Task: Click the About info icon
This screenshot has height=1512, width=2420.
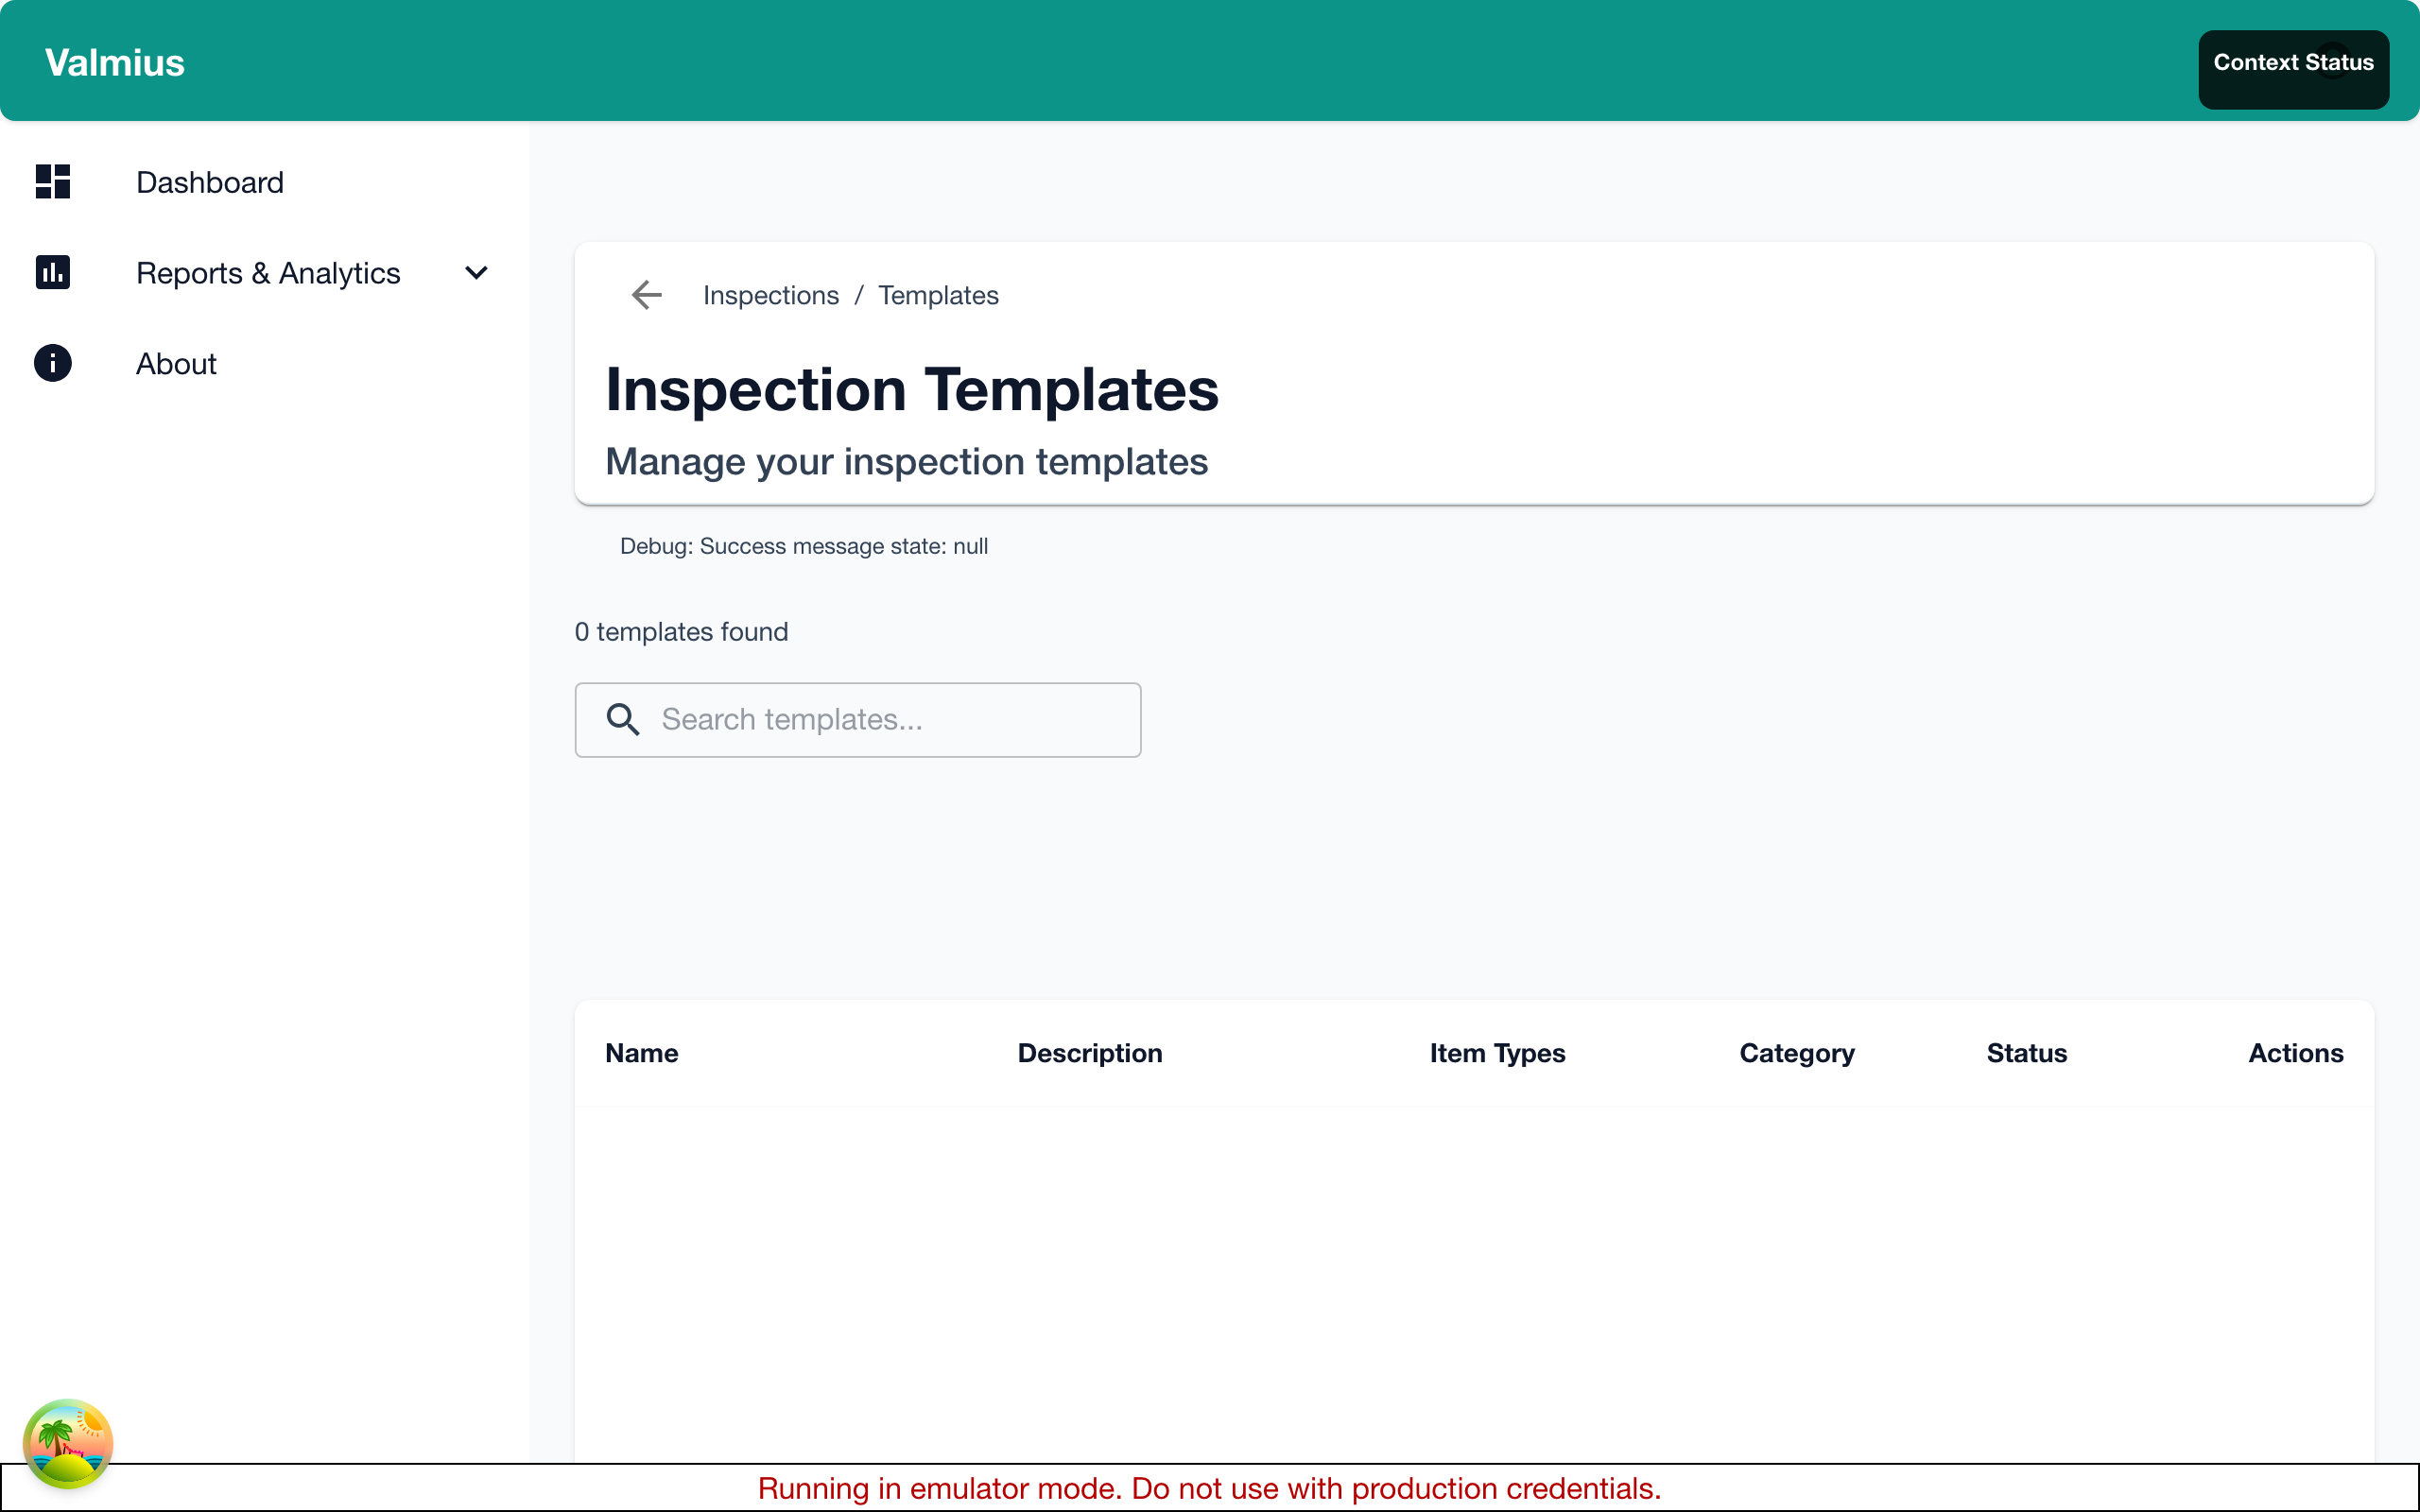Action: click(52, 363)
